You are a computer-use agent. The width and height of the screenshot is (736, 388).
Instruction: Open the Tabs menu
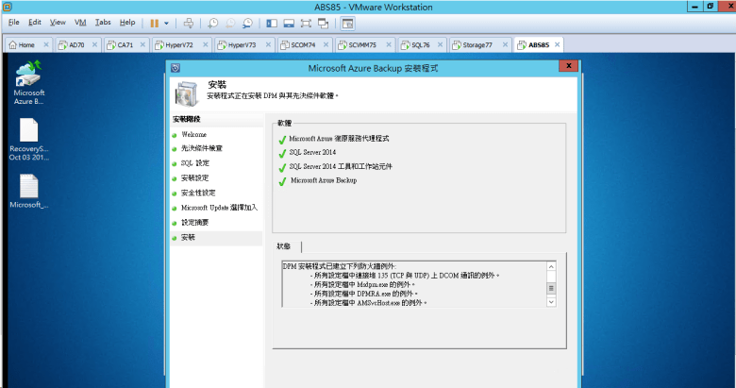pyautogui.click(x=103, y=22)
